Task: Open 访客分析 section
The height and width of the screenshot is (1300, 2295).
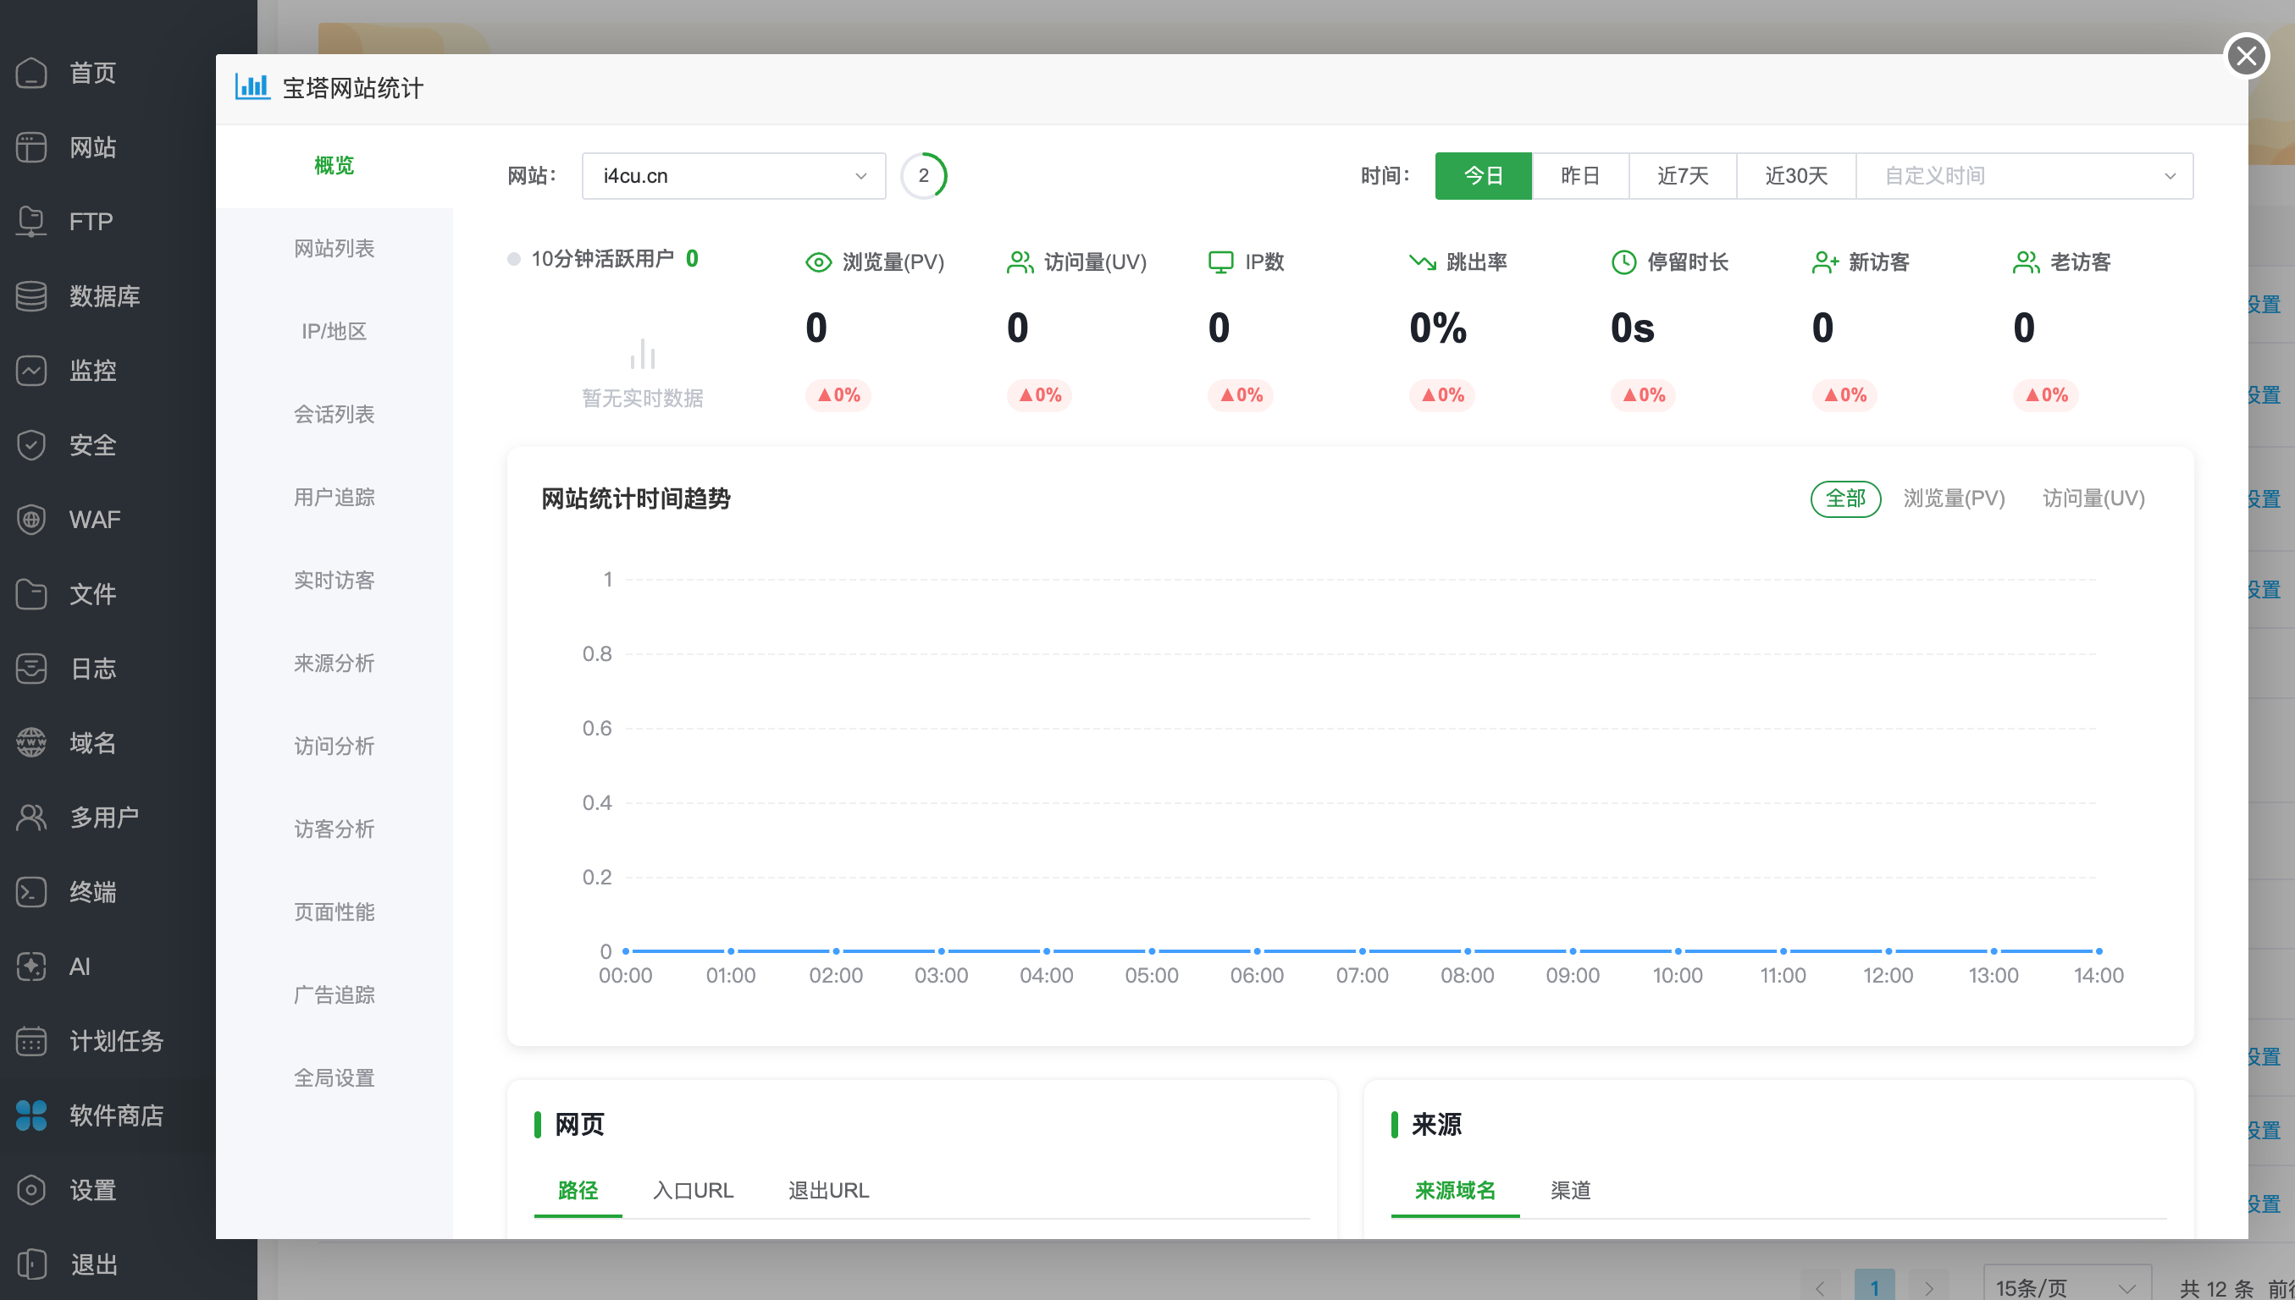Action: point(335,829)
